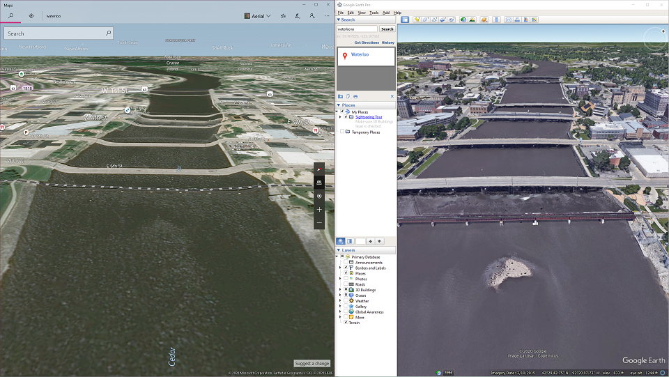Add an image overlay in Google Earth

tap(443, 20)
